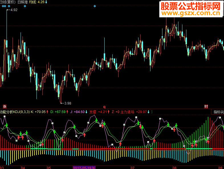The height and width of the screenshot is (169, 224).
Task: Click the 07 month label on time axis
Action: pos(133,168)
